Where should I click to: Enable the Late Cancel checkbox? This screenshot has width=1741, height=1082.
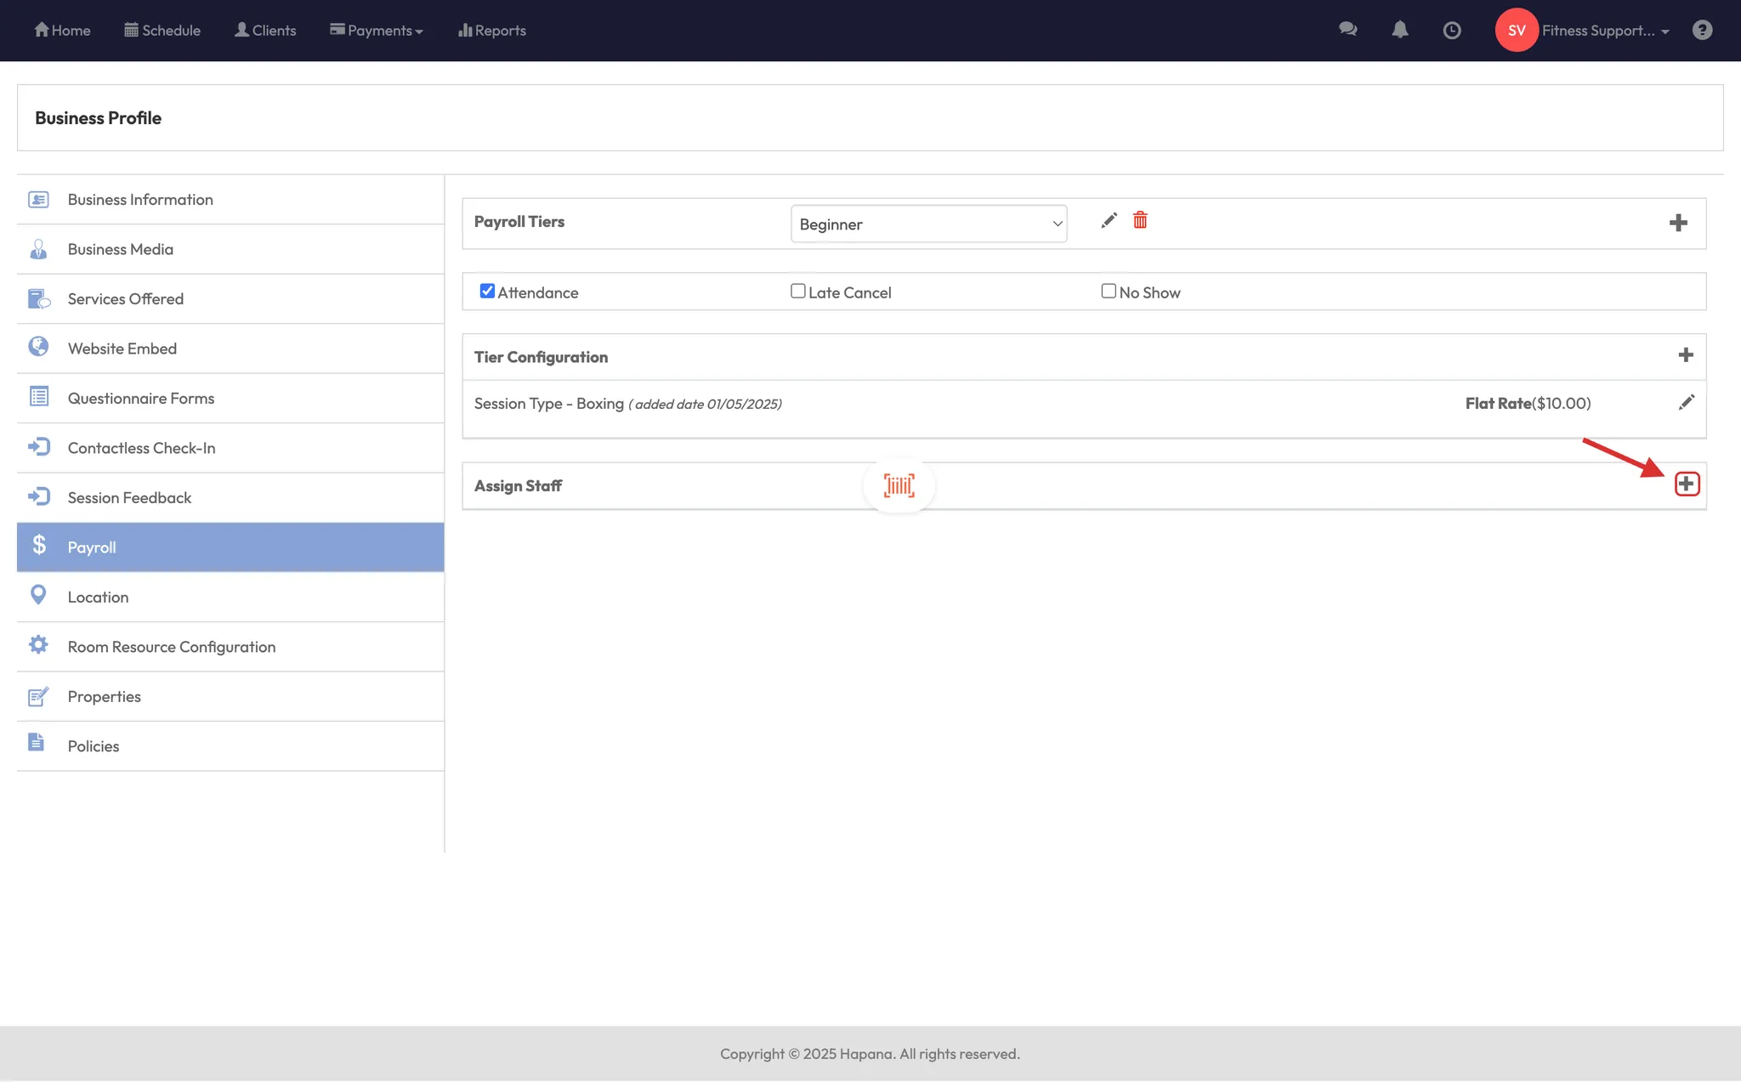click(797, 292)
